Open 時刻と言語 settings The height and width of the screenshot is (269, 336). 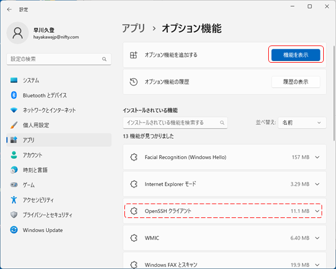click(x=35, y=170)
